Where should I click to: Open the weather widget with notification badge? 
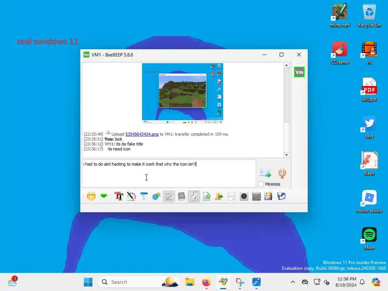[12, 282]
